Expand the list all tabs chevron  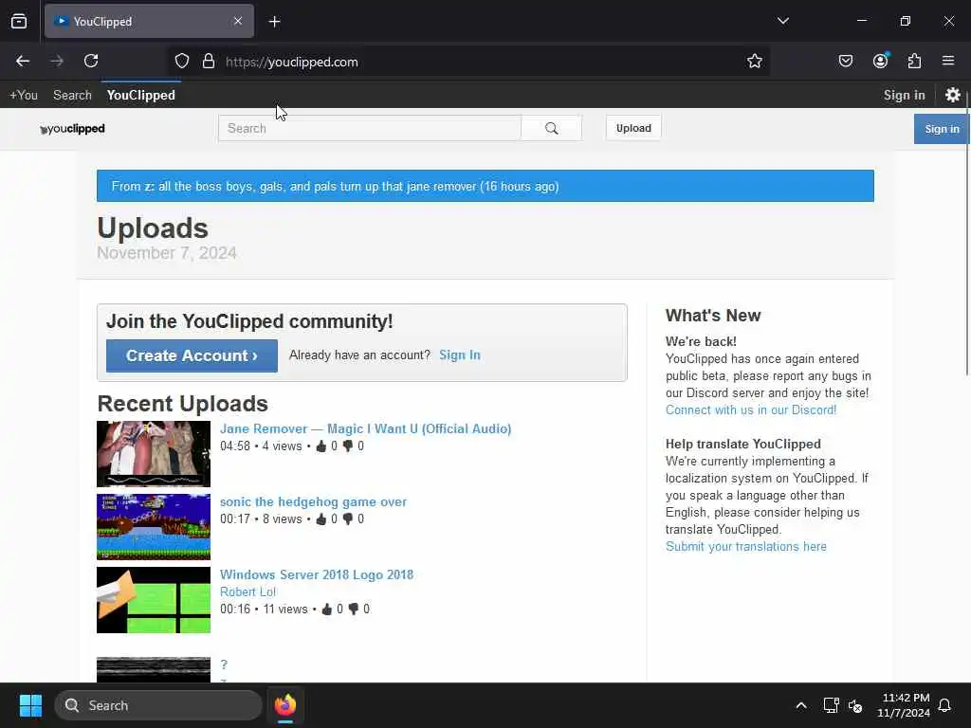pyautogui.click(x=782, y=21)
